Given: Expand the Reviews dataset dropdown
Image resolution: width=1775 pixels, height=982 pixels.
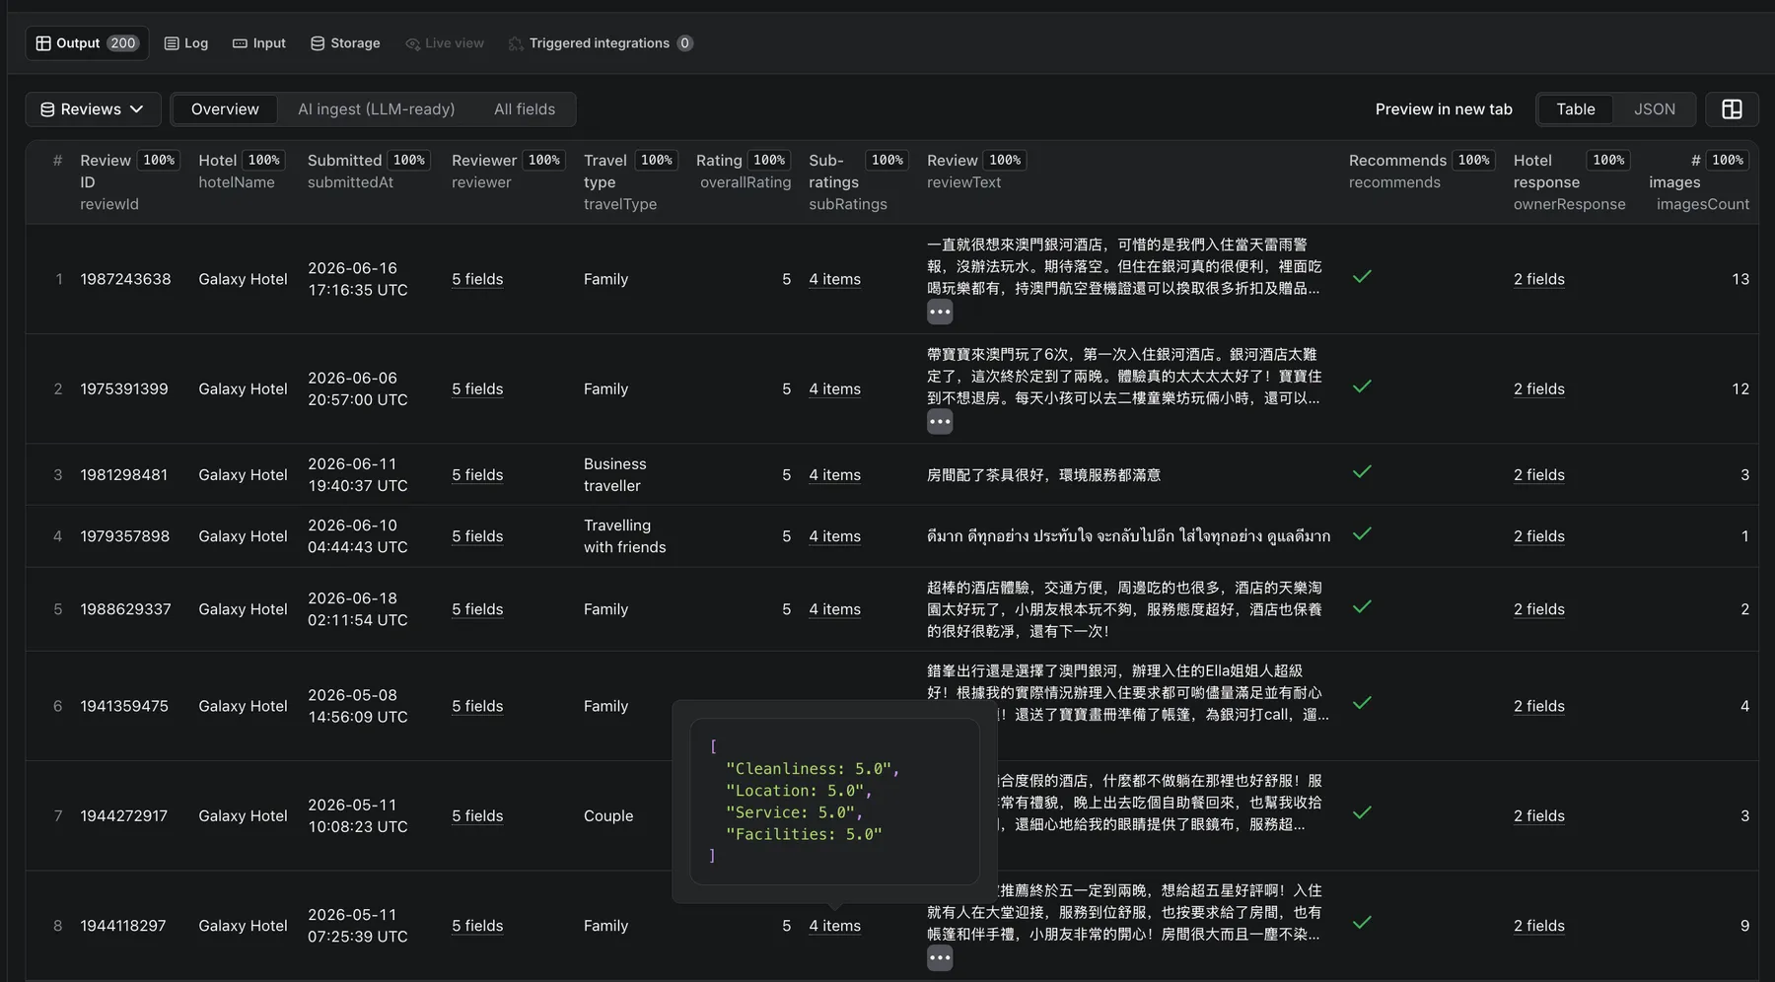Looking at the screenshot, I should [x=92, y=109].
